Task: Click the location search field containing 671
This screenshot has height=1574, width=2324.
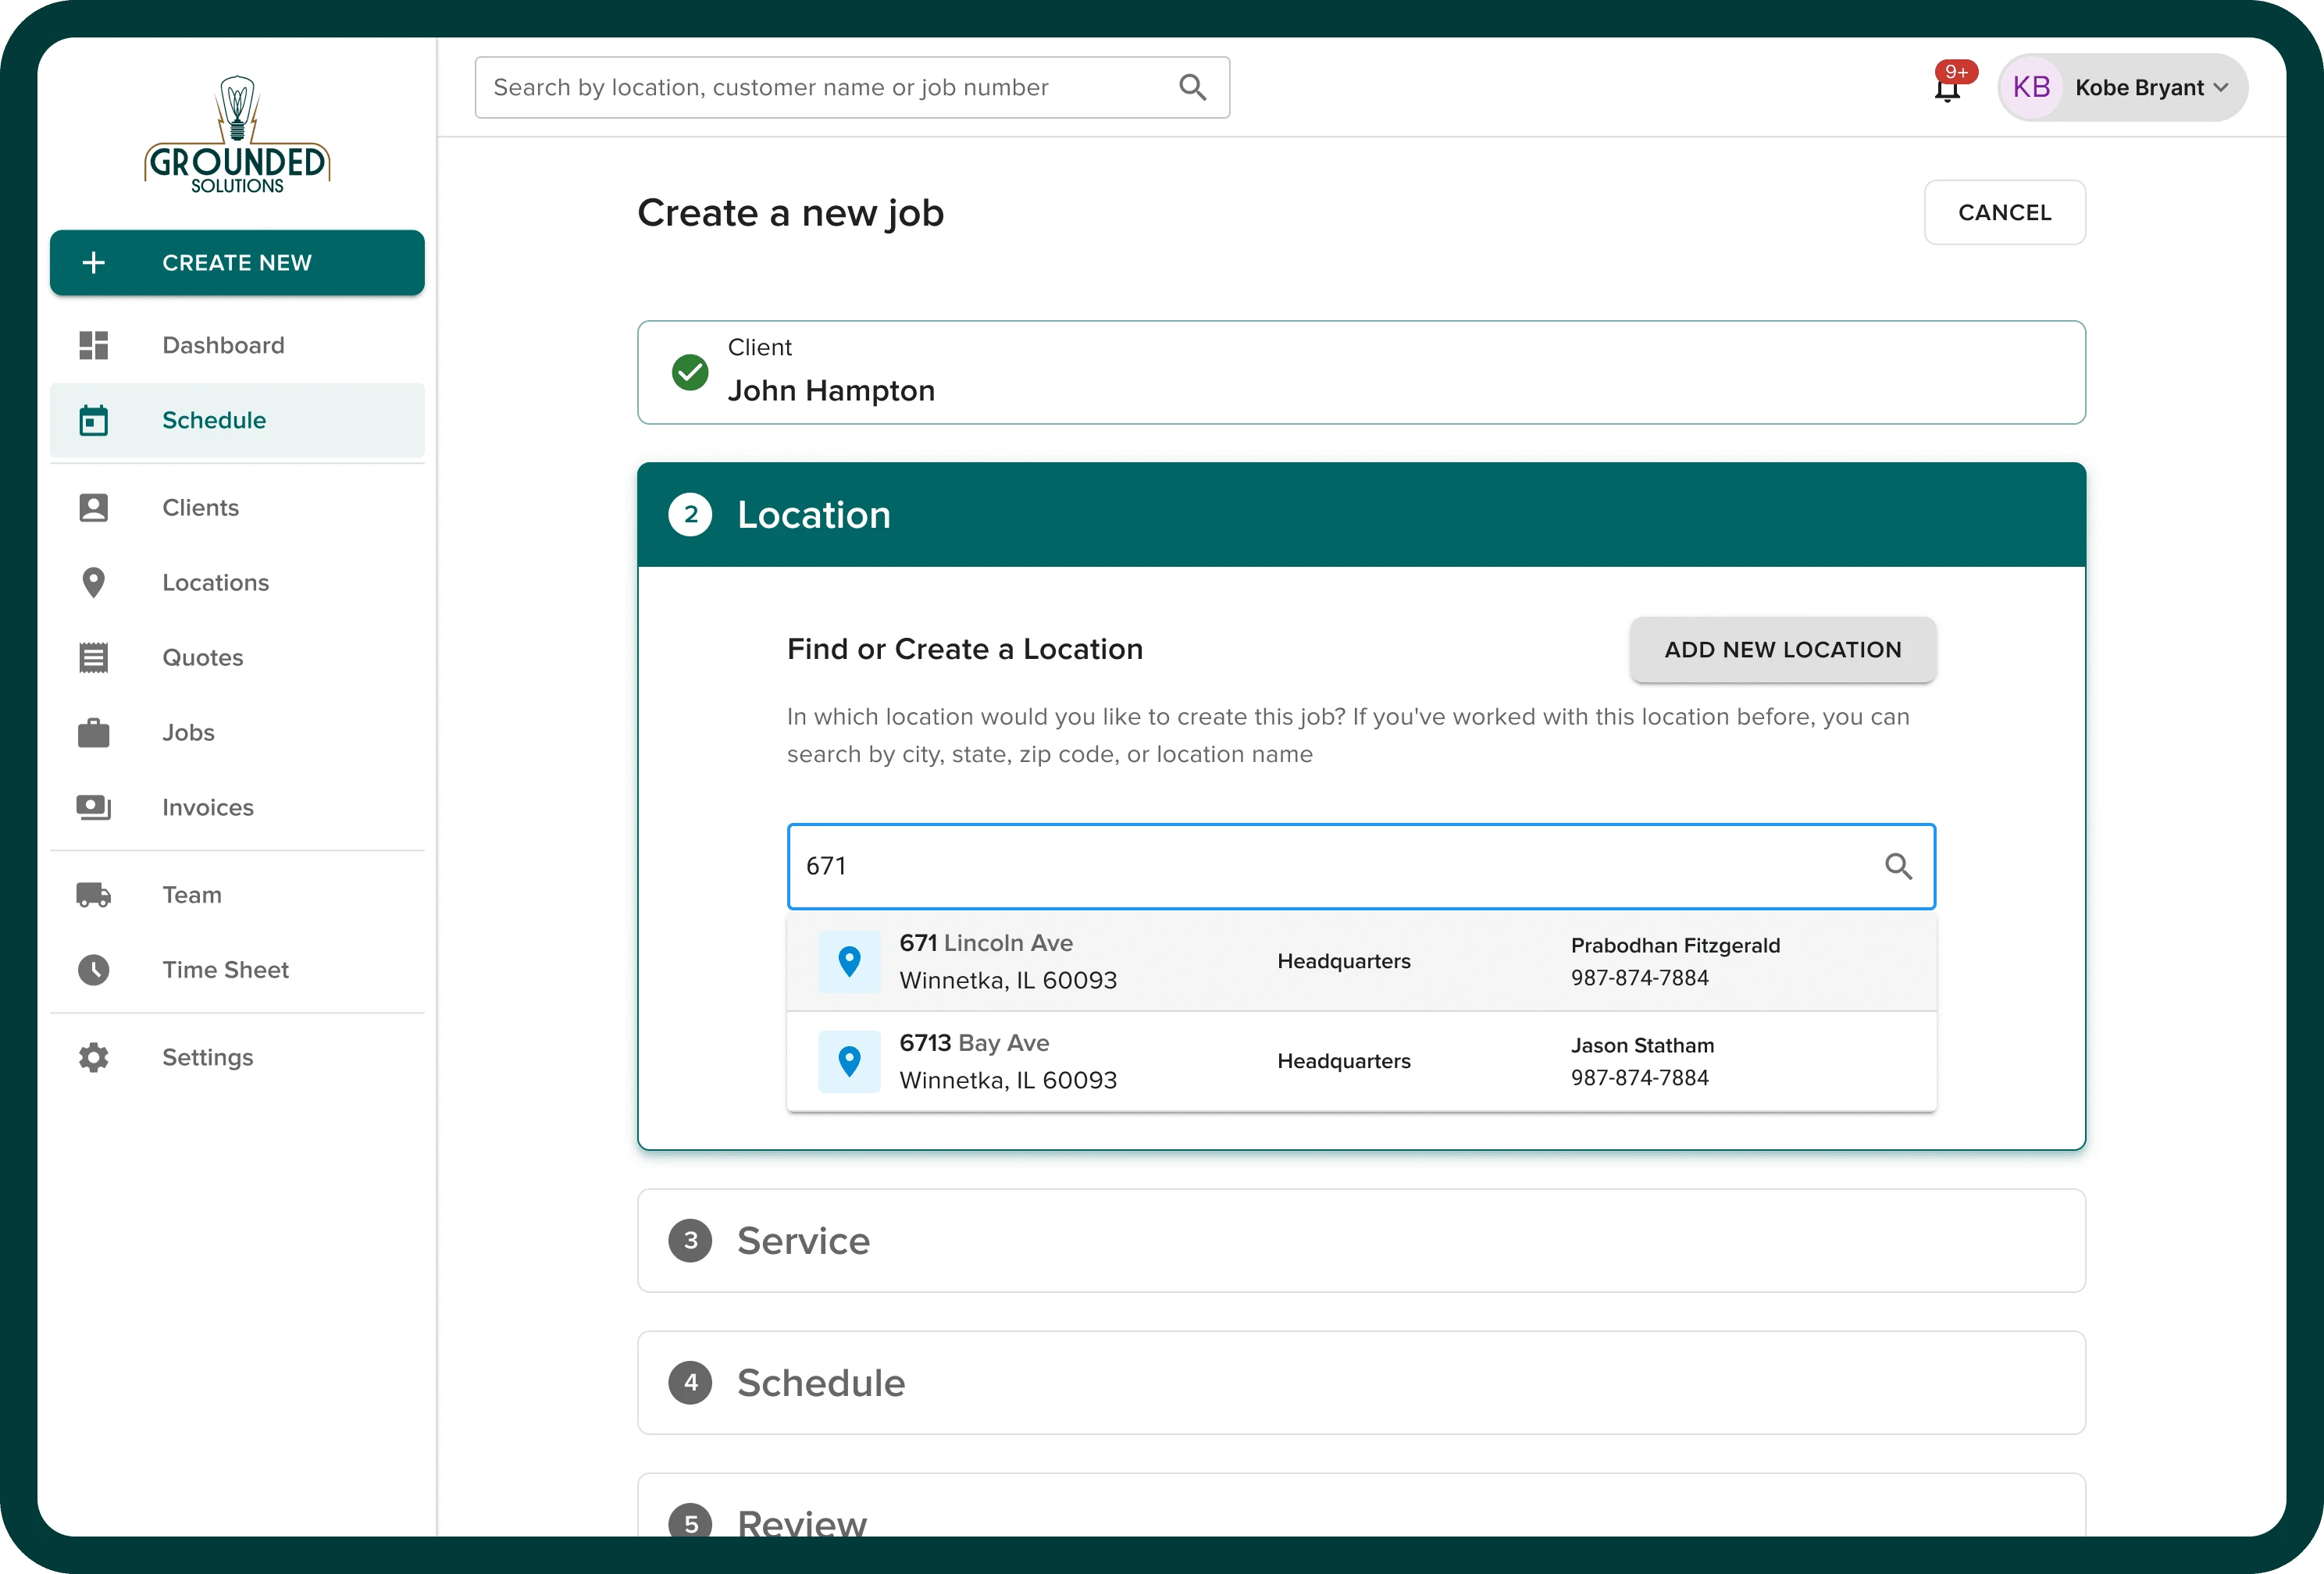Action: click(1361, 866)
